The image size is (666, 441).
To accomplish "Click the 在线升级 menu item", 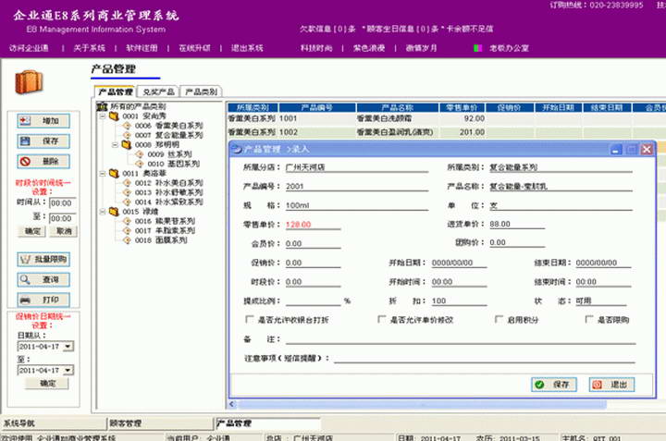I will (x=194, y=48).
